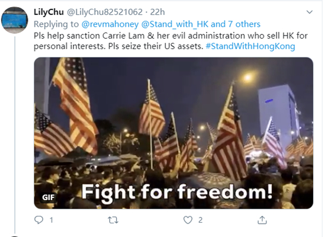Open the @revmahoney mention link
This screenshot has width=328, height=237.
(110, 24)
